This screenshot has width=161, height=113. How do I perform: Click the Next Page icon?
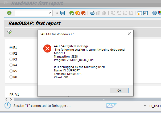(125, 13)
